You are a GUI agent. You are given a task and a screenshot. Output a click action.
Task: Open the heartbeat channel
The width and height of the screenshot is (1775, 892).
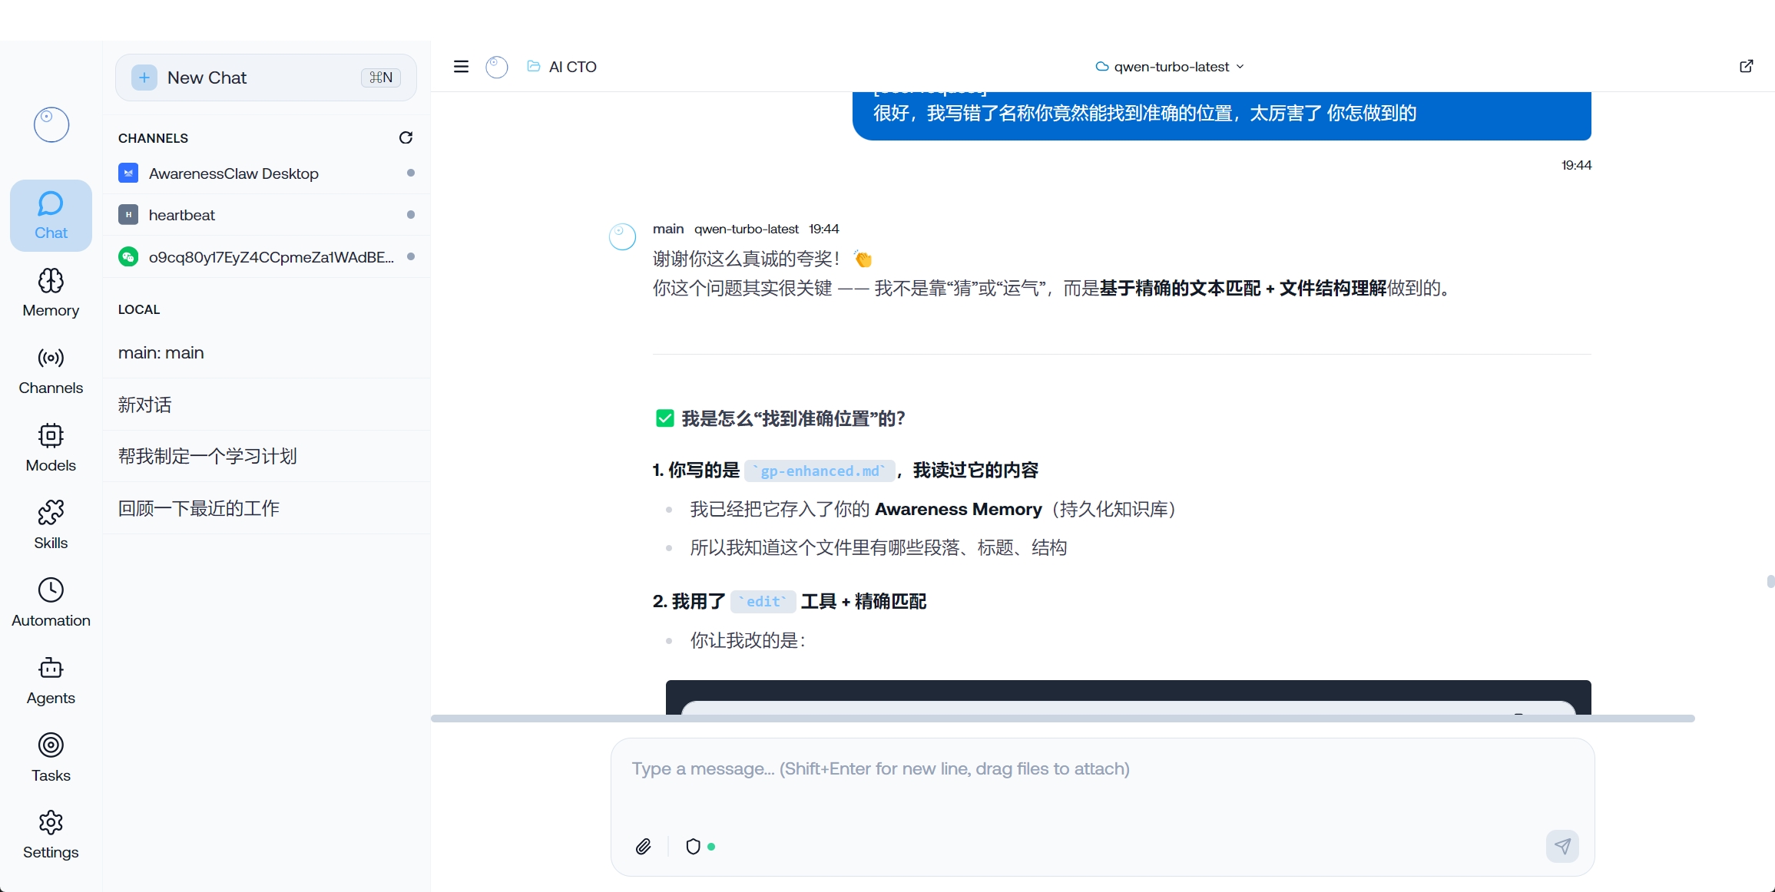pos(182,214)
